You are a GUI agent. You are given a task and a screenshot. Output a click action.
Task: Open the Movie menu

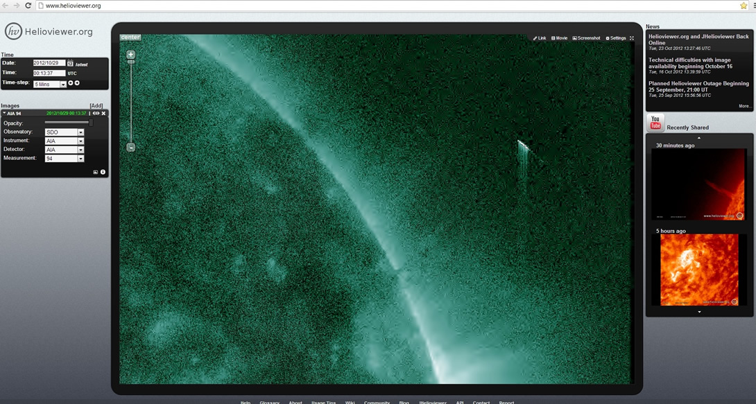(x=559, y=38)
